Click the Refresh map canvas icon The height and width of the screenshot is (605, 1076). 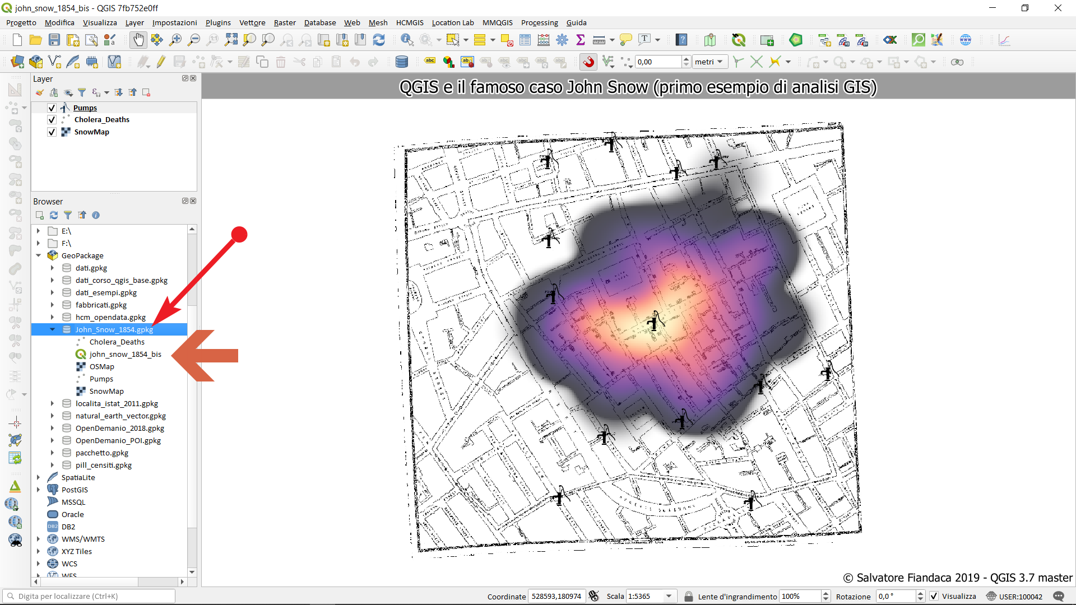[379, 40]
